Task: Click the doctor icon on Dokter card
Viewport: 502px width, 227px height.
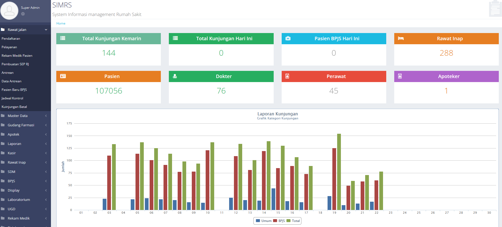Action: [x=175, y=76]
